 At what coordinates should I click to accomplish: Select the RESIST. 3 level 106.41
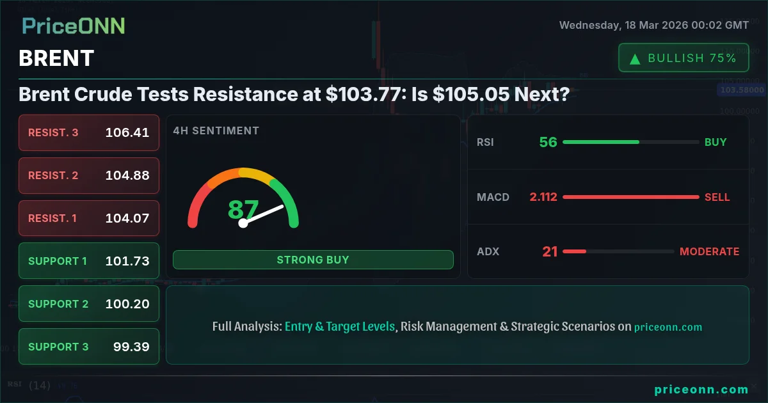coord(89,132)
